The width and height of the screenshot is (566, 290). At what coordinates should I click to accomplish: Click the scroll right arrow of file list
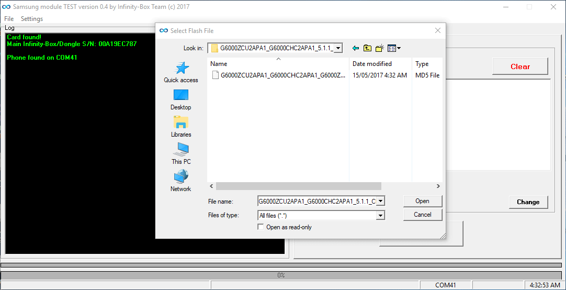tap(438, 186)
